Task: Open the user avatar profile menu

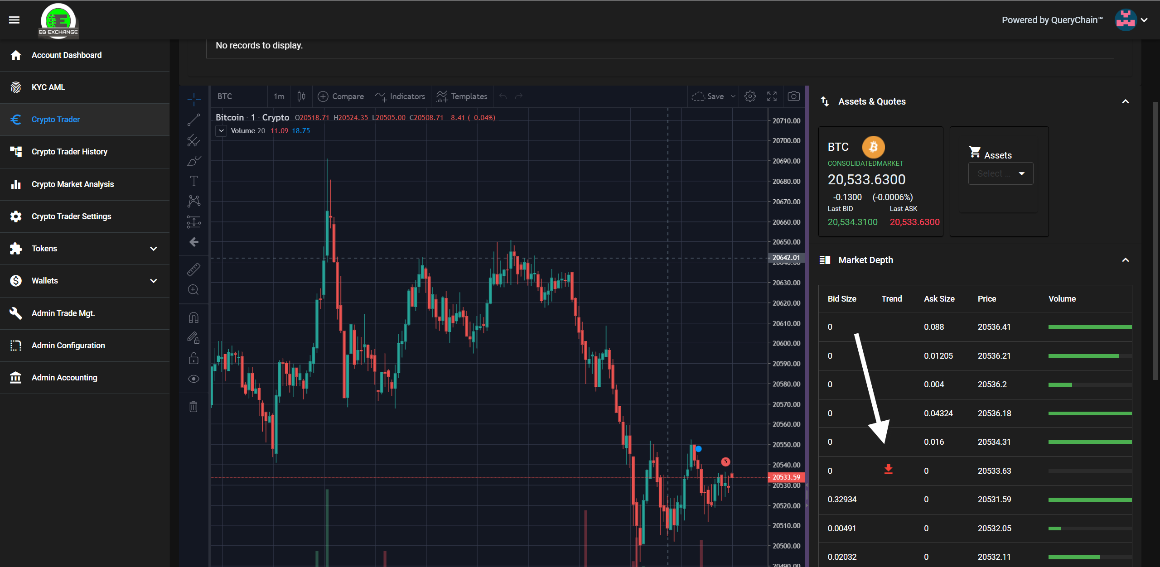Action: pos(1126,20)
